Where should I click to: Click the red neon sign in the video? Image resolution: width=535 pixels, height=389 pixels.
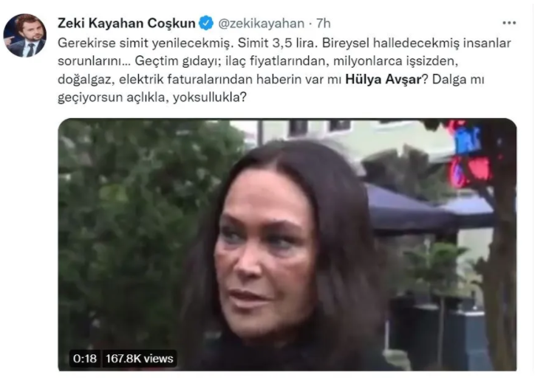click(471, 155)
